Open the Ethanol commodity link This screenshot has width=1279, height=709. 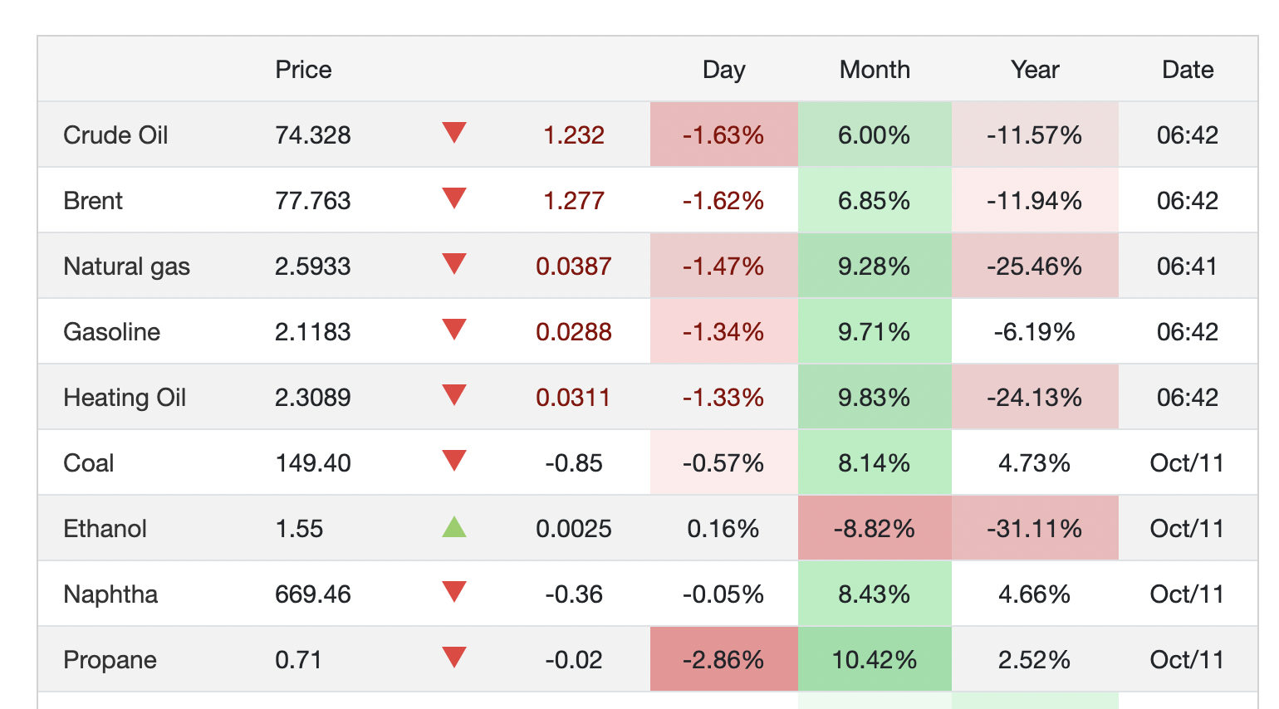[x=105, y=528]
